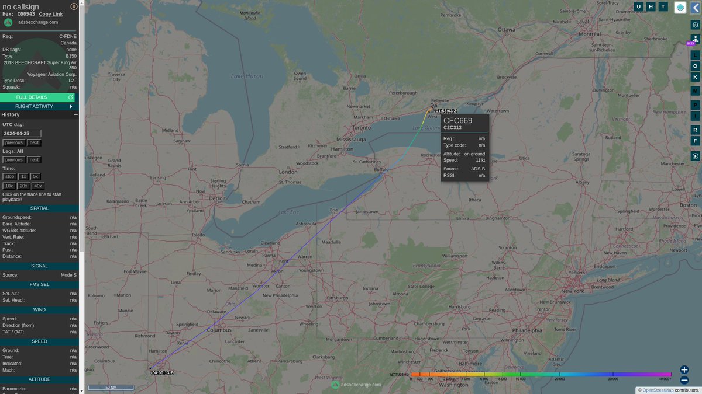702x394 pixels.
Task: Click the adsbexchange logo in sidebar
Action: point(8,22)
